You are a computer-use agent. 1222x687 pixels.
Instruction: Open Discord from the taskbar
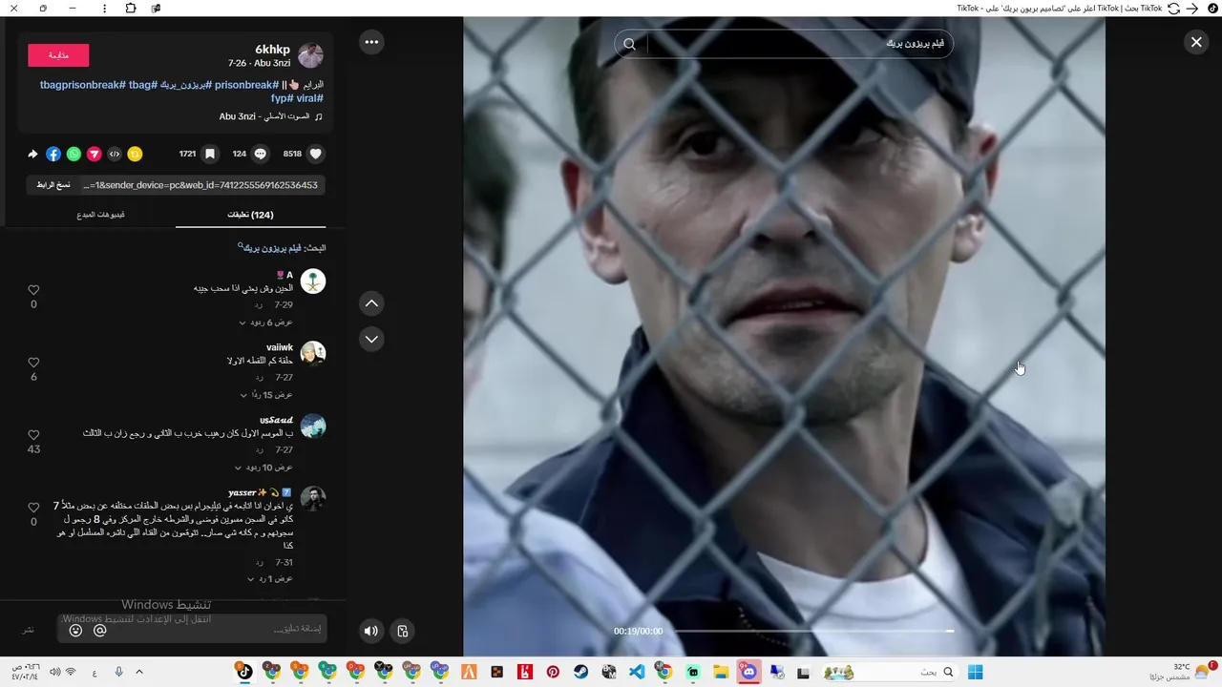749,672
